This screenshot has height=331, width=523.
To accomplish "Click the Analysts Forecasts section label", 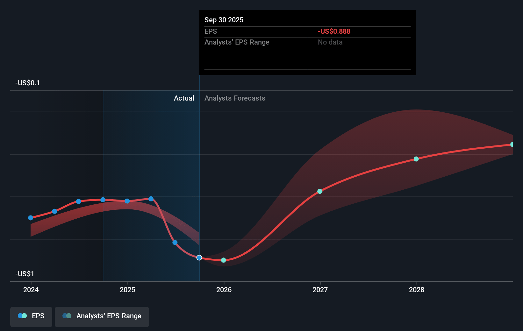I will point(235,98).
